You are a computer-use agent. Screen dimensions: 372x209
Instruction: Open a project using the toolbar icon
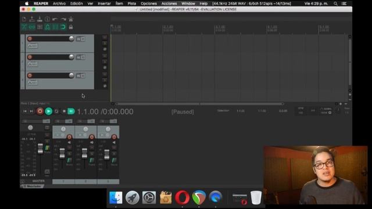[32, 19]
